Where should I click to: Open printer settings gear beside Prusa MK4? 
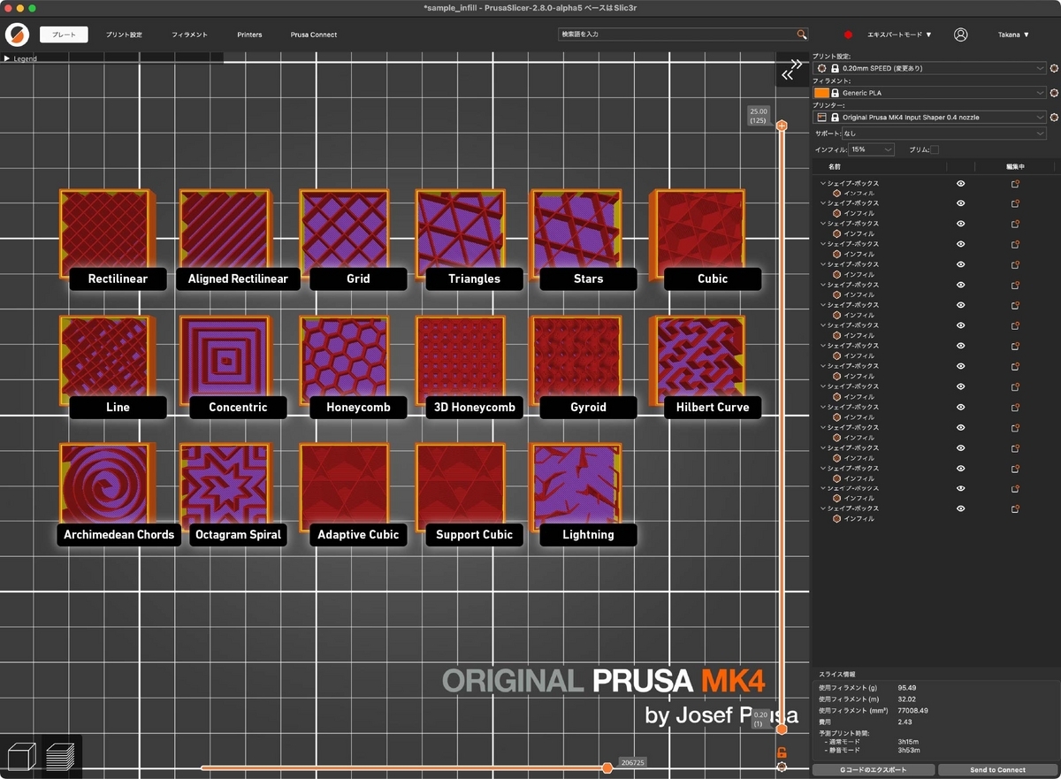pyautogui.click(x=1054, y=117)
